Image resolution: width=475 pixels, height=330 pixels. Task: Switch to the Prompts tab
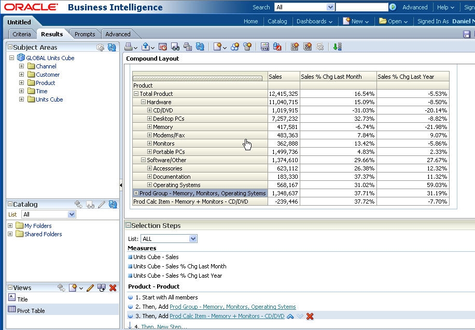point(85,34)
